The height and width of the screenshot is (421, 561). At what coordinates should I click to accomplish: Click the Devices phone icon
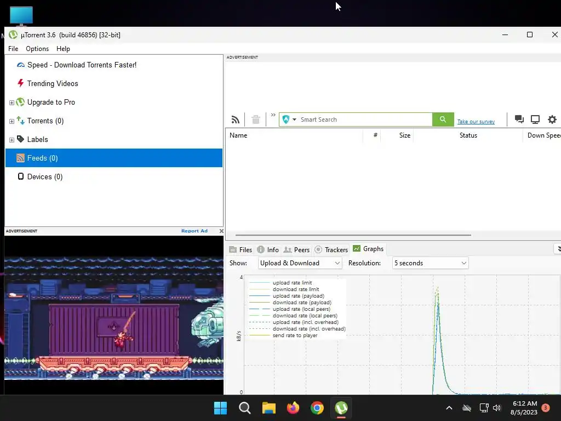click(x=21, y=176)
